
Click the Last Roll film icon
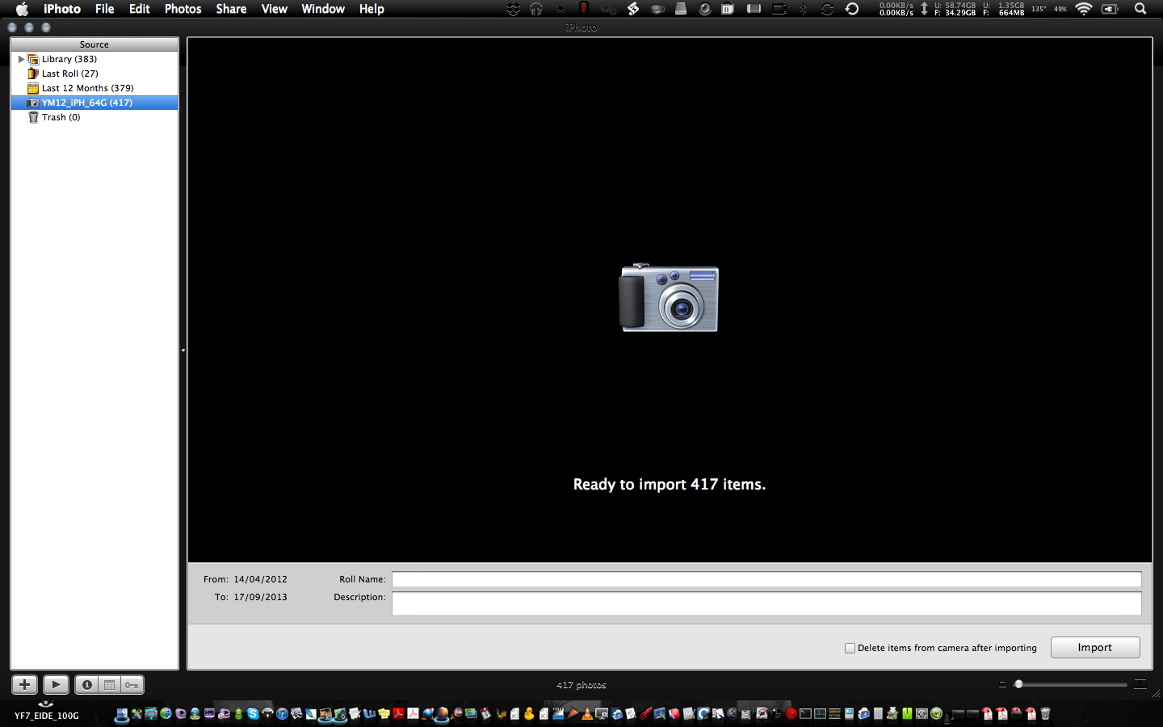33,74
